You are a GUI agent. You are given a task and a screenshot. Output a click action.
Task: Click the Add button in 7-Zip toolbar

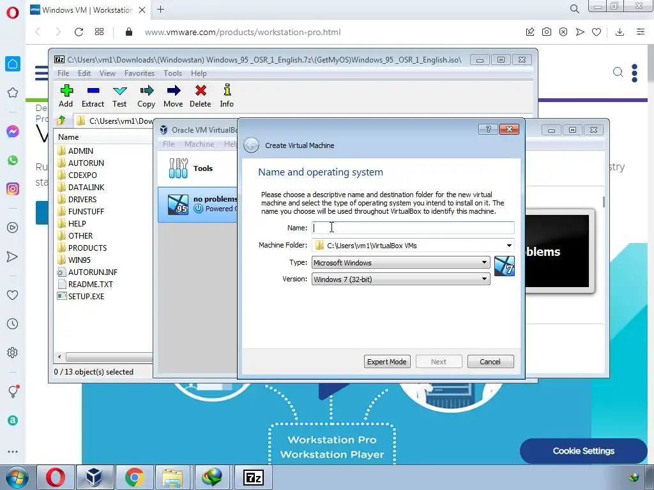coord(66,96)
